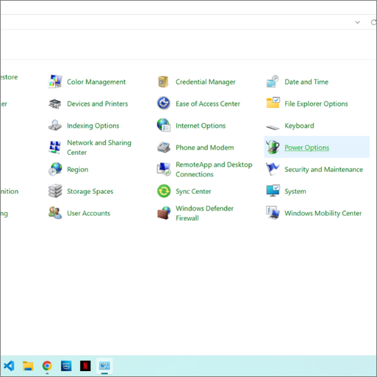
Task: Open the Ease of Access Center icon
Action: click(164, 103)
